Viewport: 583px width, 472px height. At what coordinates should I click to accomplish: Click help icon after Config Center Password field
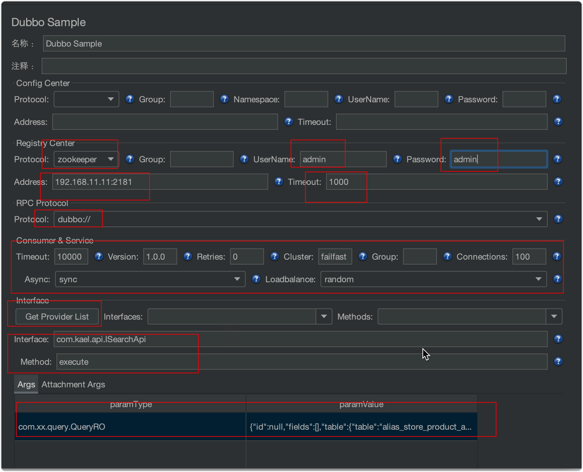click(557, 99)
